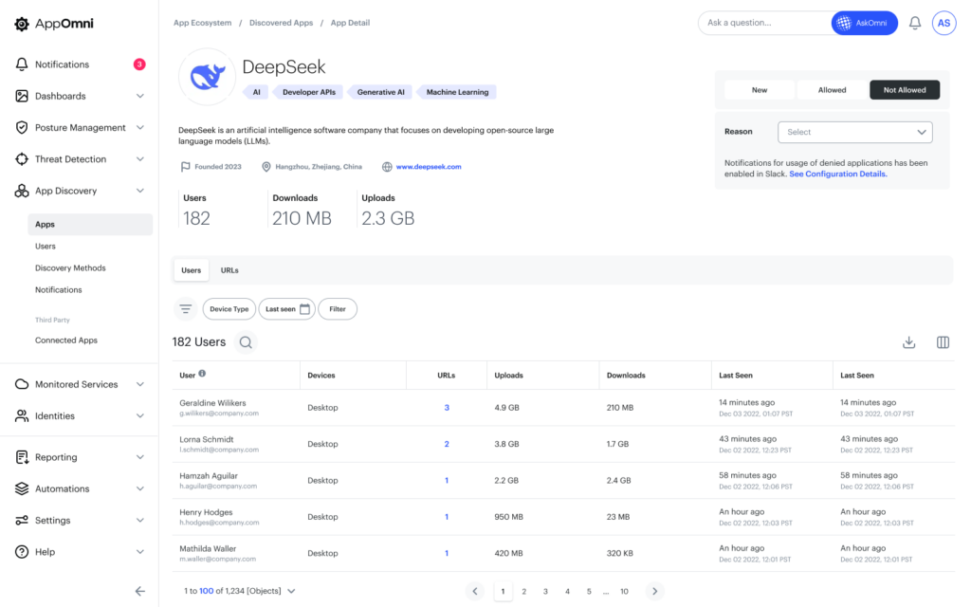Collapse the sidebar with the left arrow

(140, 591)
